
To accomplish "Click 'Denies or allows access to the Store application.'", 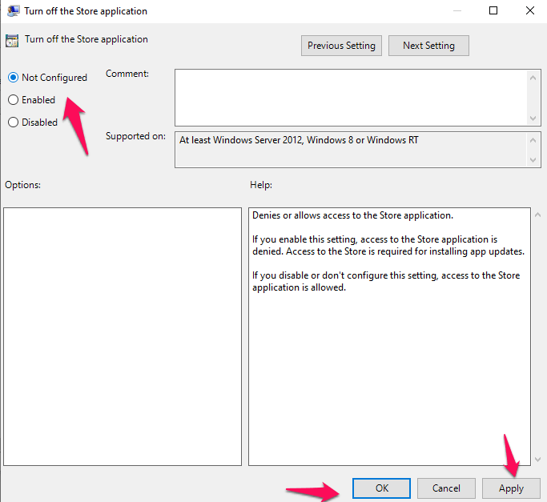I will 352,215.
